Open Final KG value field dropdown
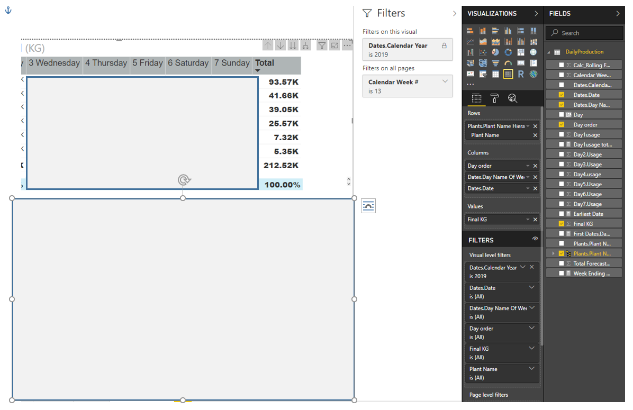The image size is (633, 410). (x=528, y=220)
